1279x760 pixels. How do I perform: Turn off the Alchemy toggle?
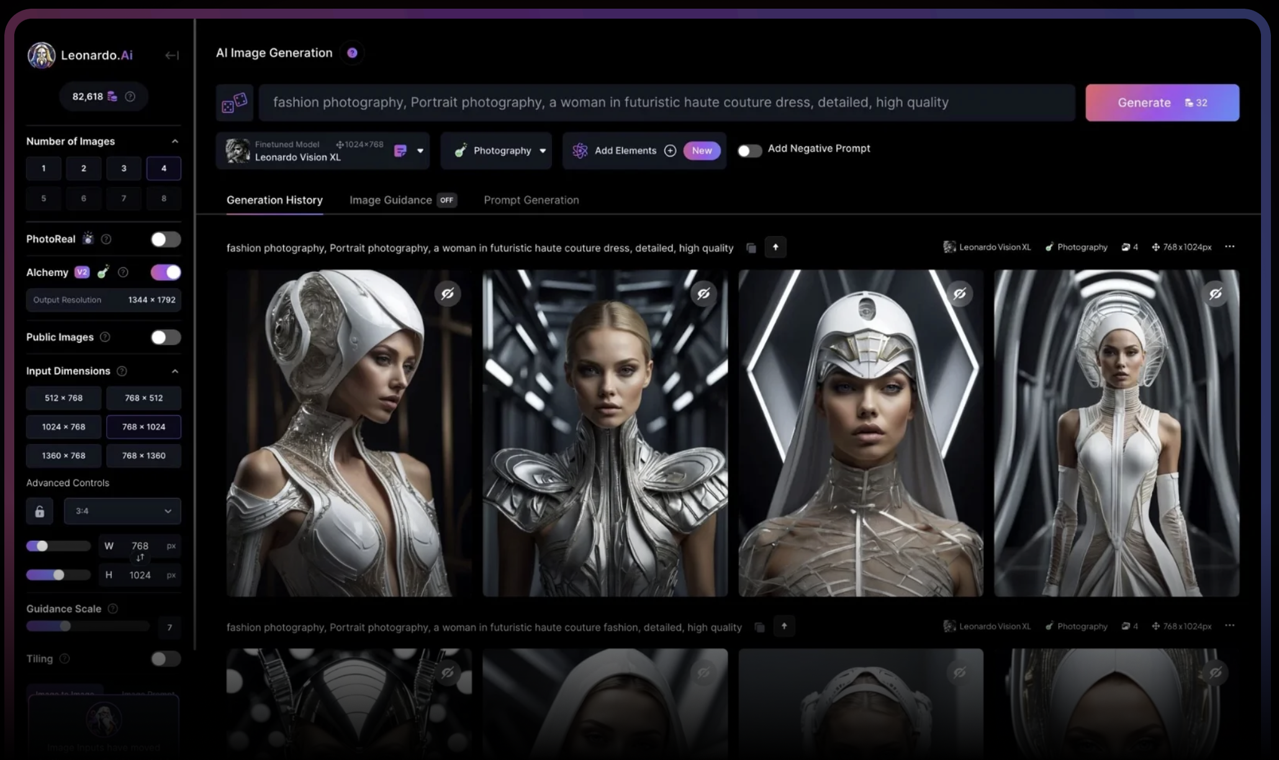point(165,273)
